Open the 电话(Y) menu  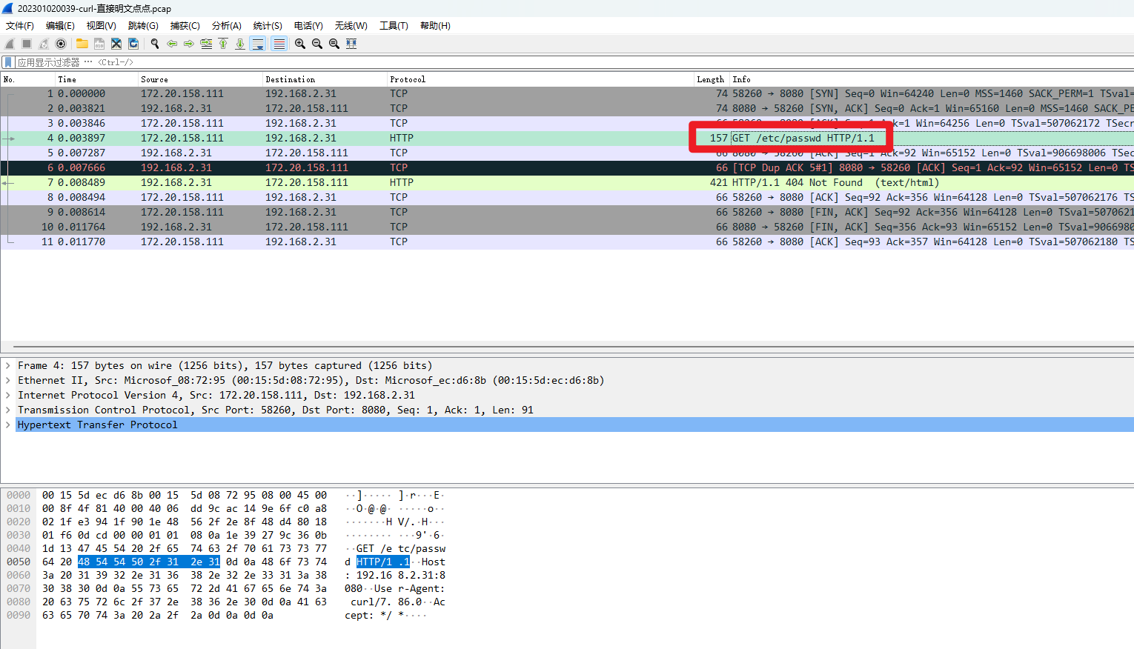(x=308, y=25)
